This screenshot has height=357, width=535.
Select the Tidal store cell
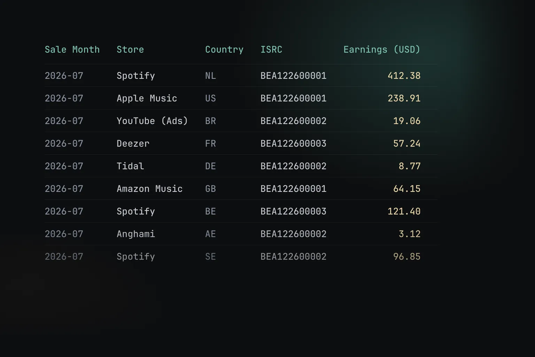(130, 166)
